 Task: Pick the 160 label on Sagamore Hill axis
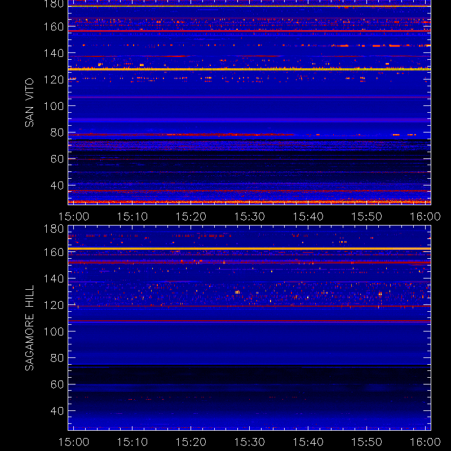click(54, 252)
